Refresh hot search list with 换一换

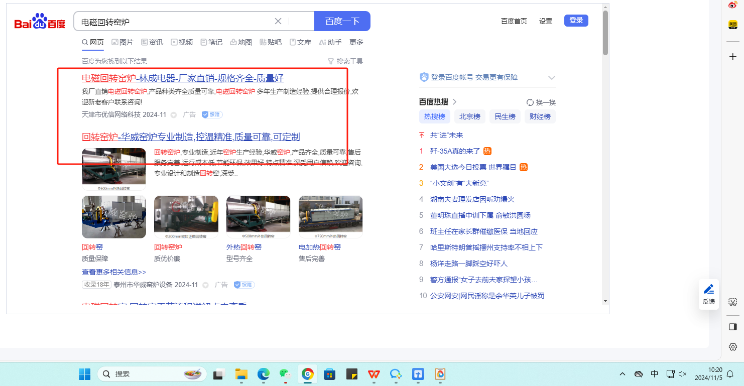(541, 102)
